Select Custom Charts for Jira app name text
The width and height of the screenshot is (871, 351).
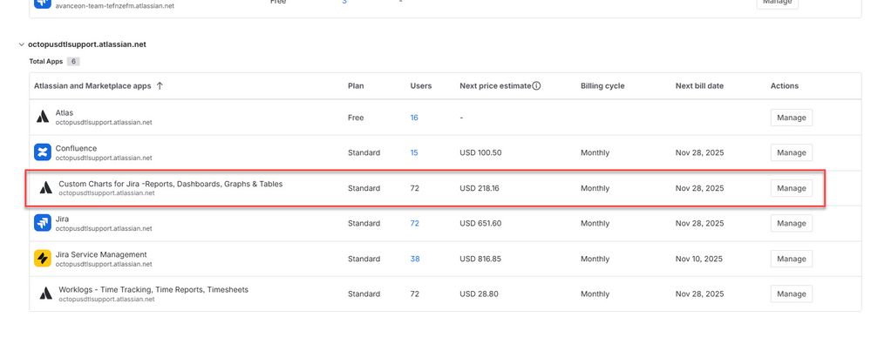[x=171, y=184]
